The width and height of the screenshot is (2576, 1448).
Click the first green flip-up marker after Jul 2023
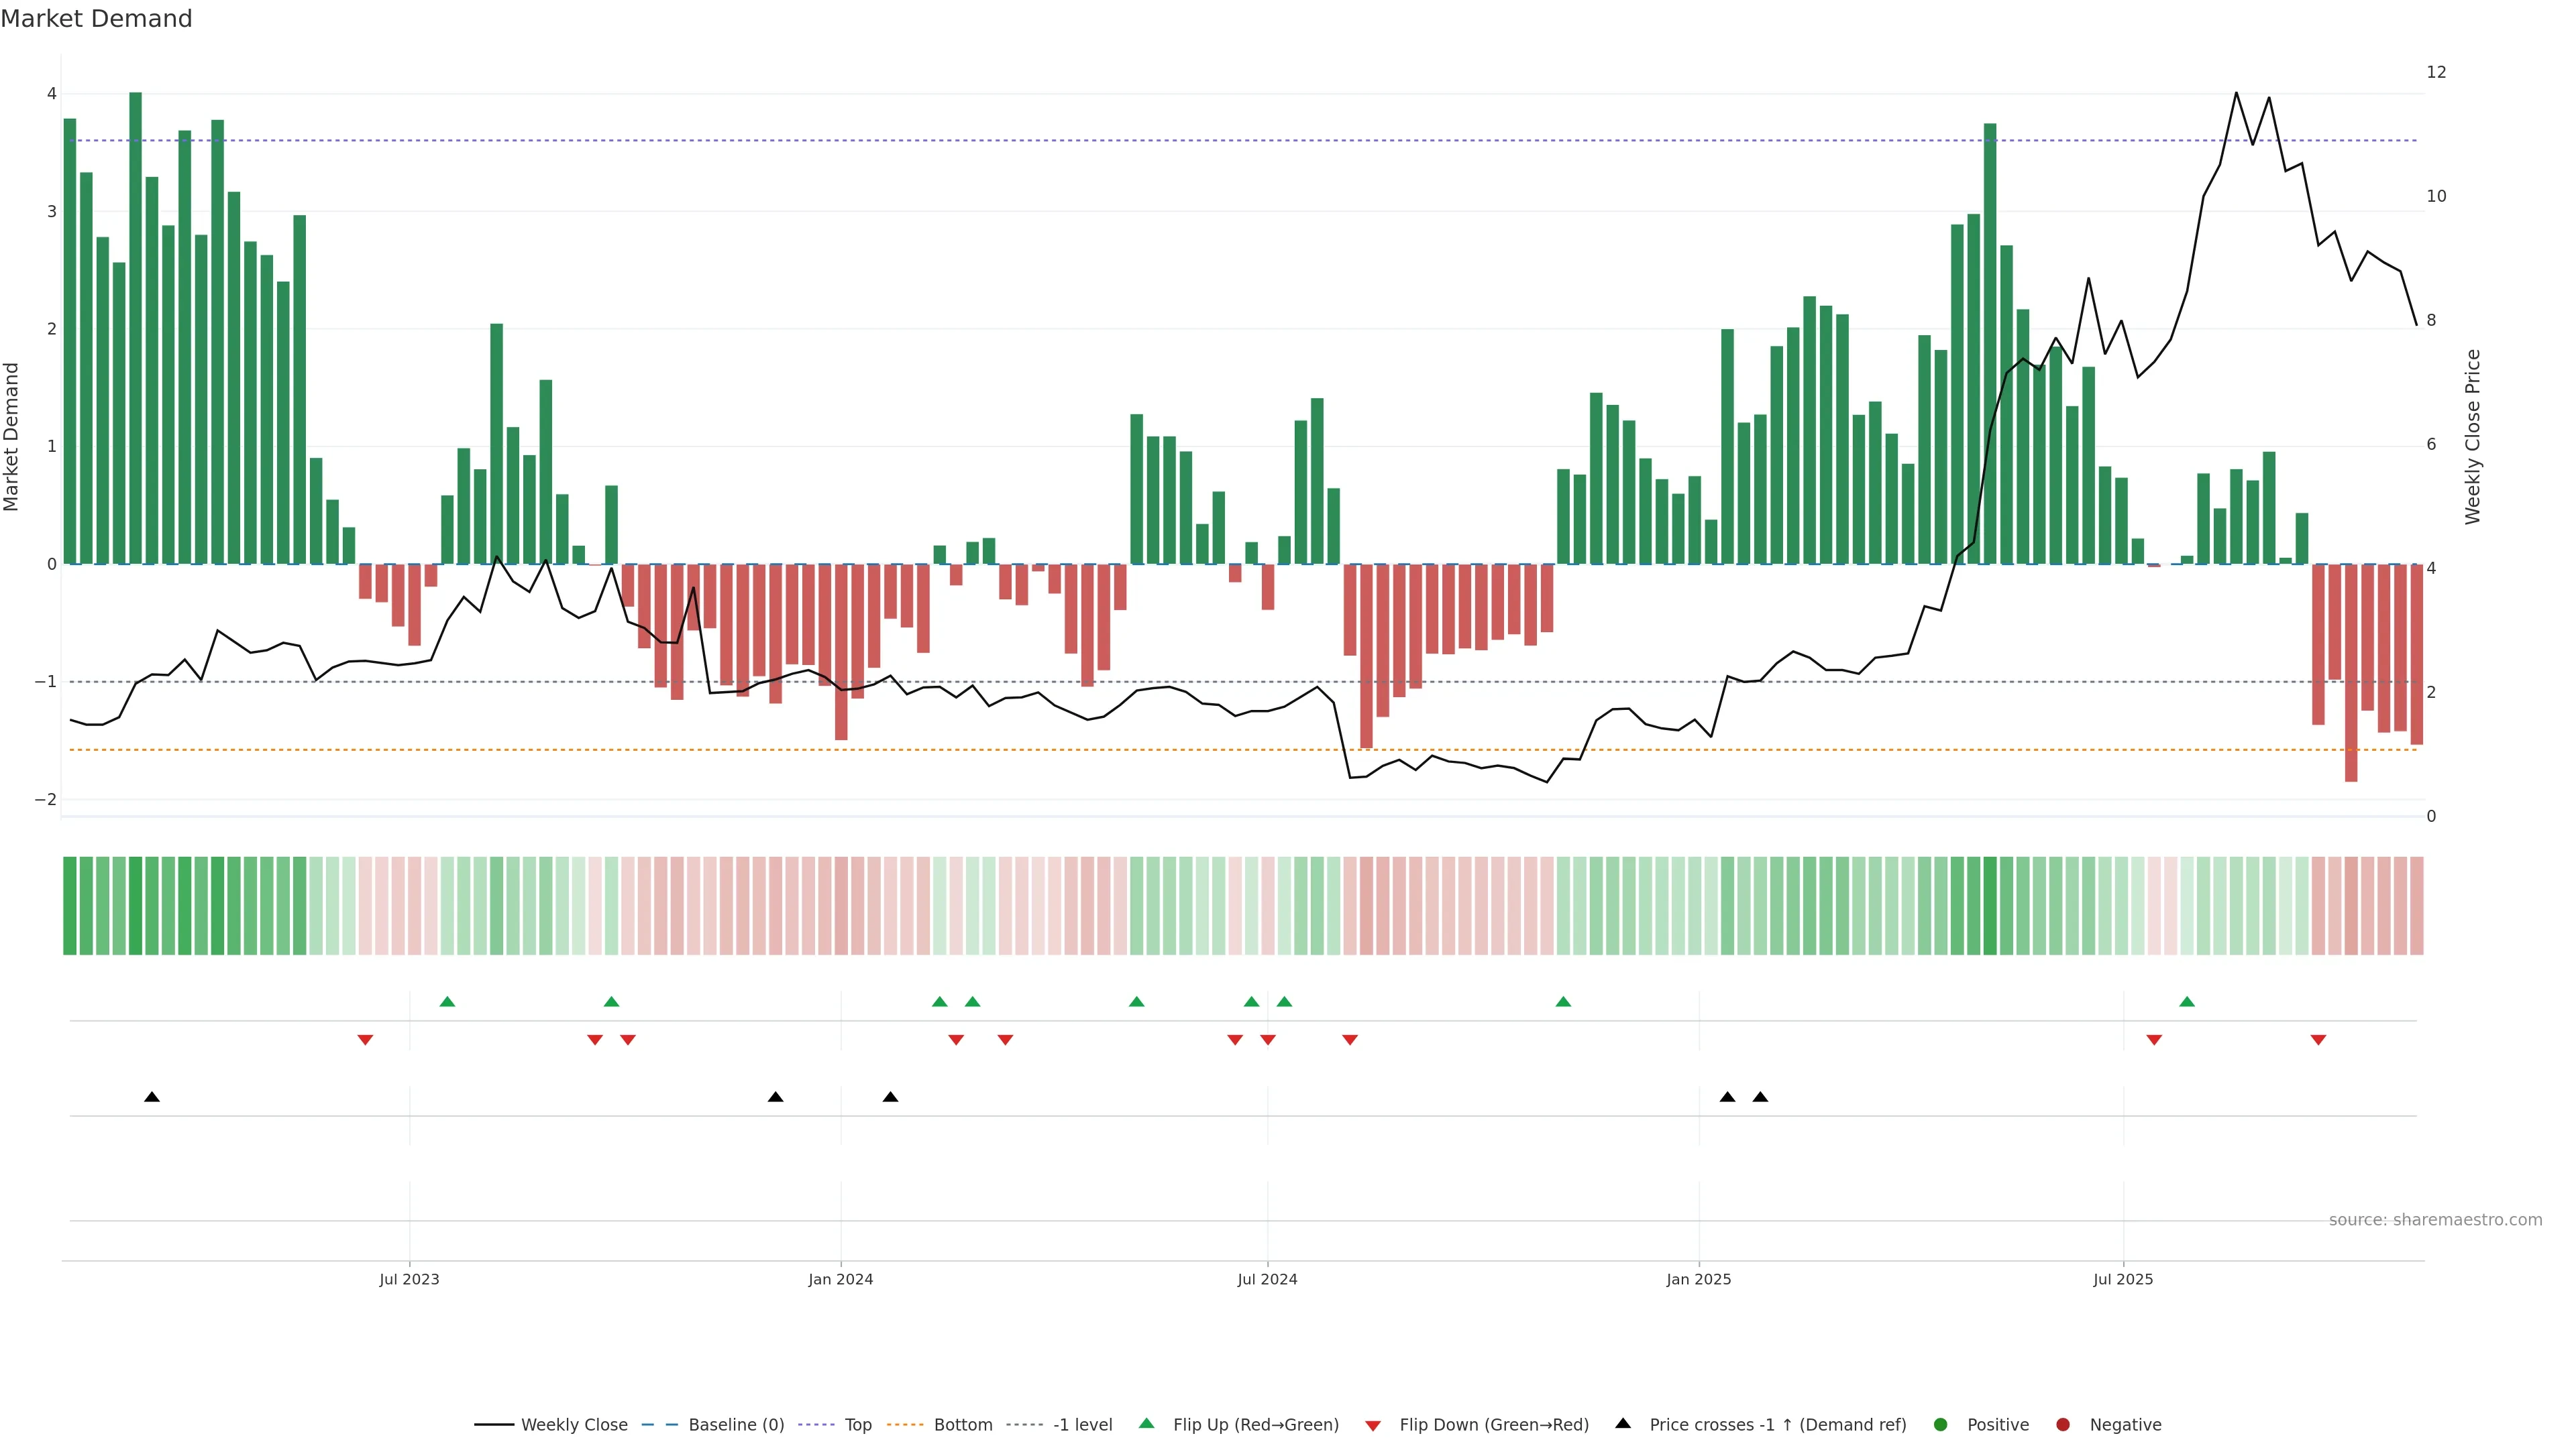click(x=447, y=1002)
